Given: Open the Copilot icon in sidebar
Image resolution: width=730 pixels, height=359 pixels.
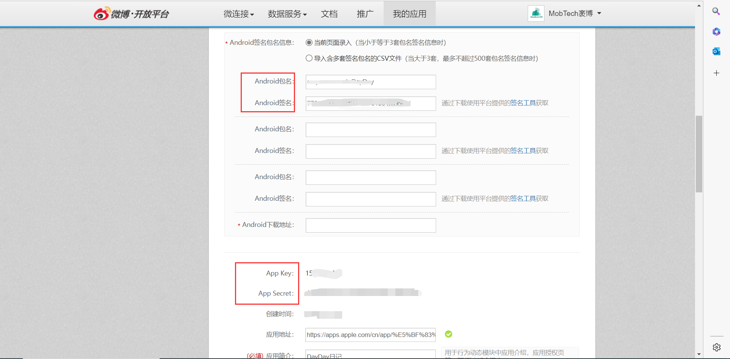Looking at the screenshot, I should pos(716,31).
